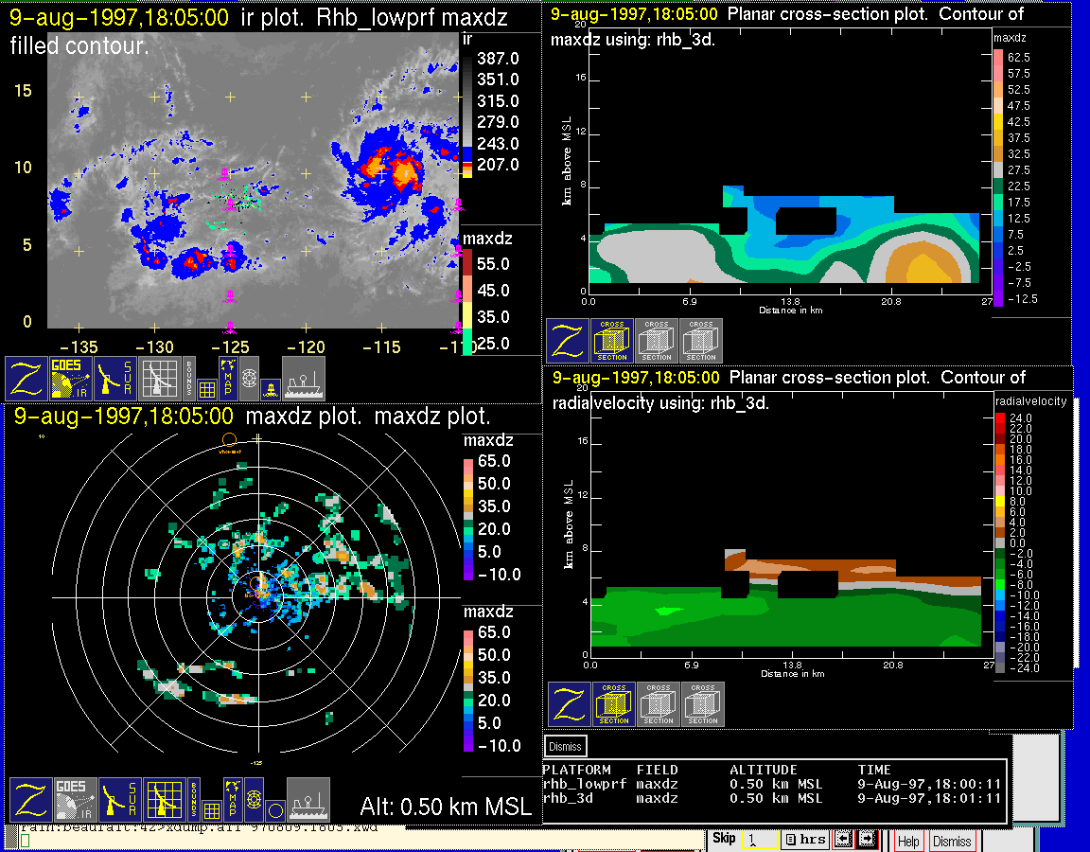1090x852 pixels.
Task: Click the Help button
Action: 908,841
